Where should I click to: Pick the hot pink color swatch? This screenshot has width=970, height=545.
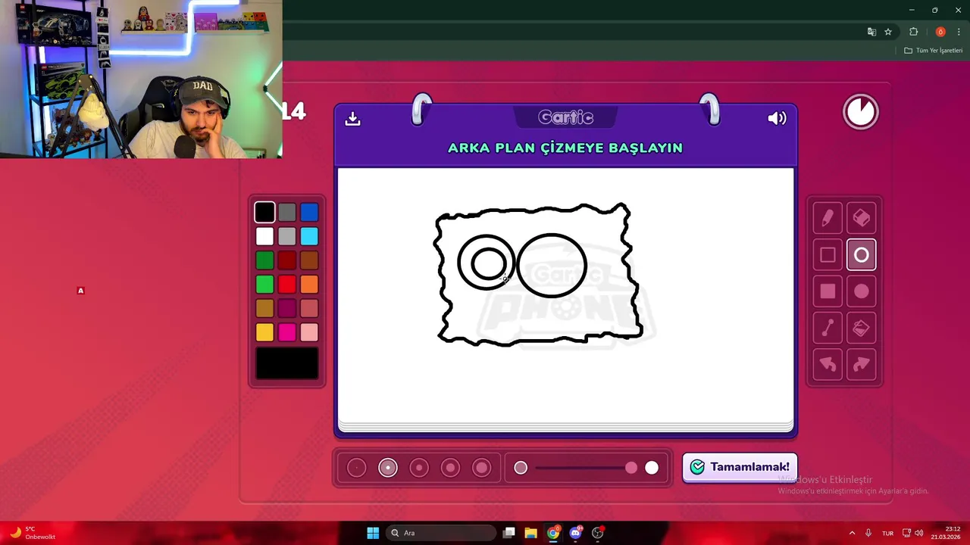coord(286,332)
